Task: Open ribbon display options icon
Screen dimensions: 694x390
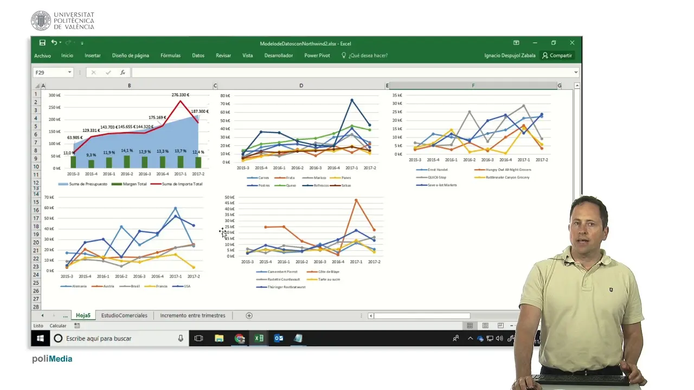Action: (x=516, y=43)
